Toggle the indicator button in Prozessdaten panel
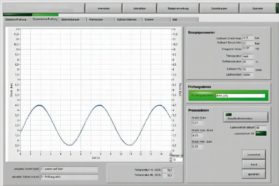The image size is (279, 186). tap(246, 117)
